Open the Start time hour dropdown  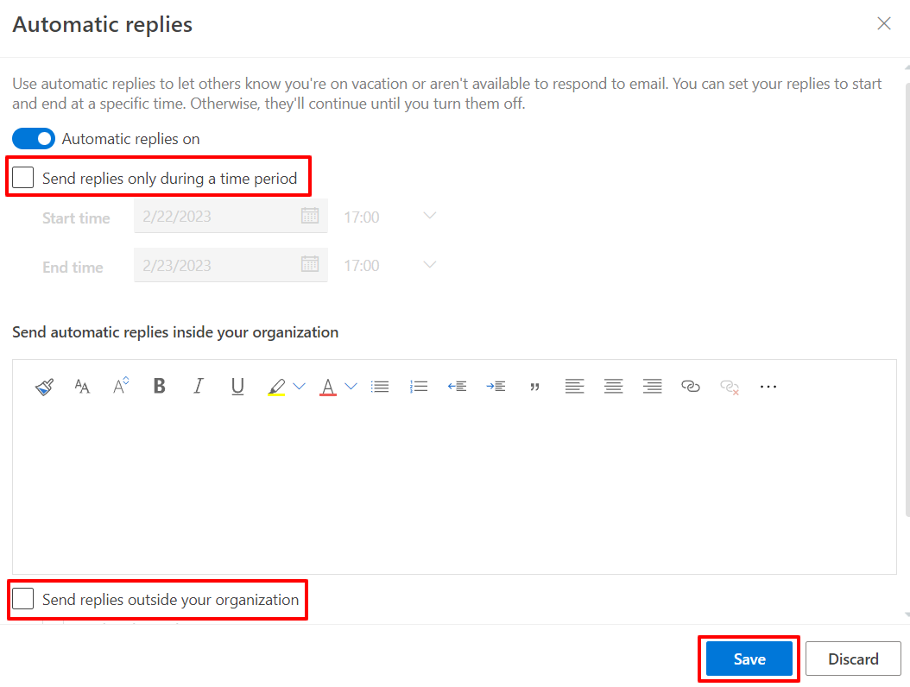[430, 216]
